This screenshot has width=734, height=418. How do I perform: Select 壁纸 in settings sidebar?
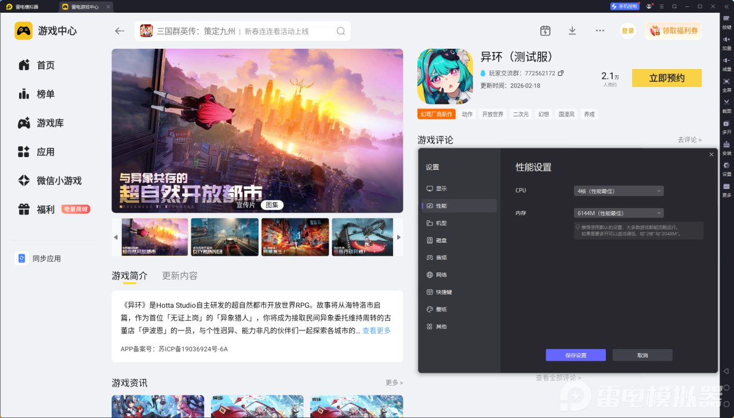click(459, 310)
